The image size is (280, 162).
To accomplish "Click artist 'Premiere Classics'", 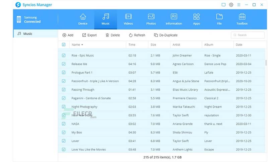I will 185,98.
